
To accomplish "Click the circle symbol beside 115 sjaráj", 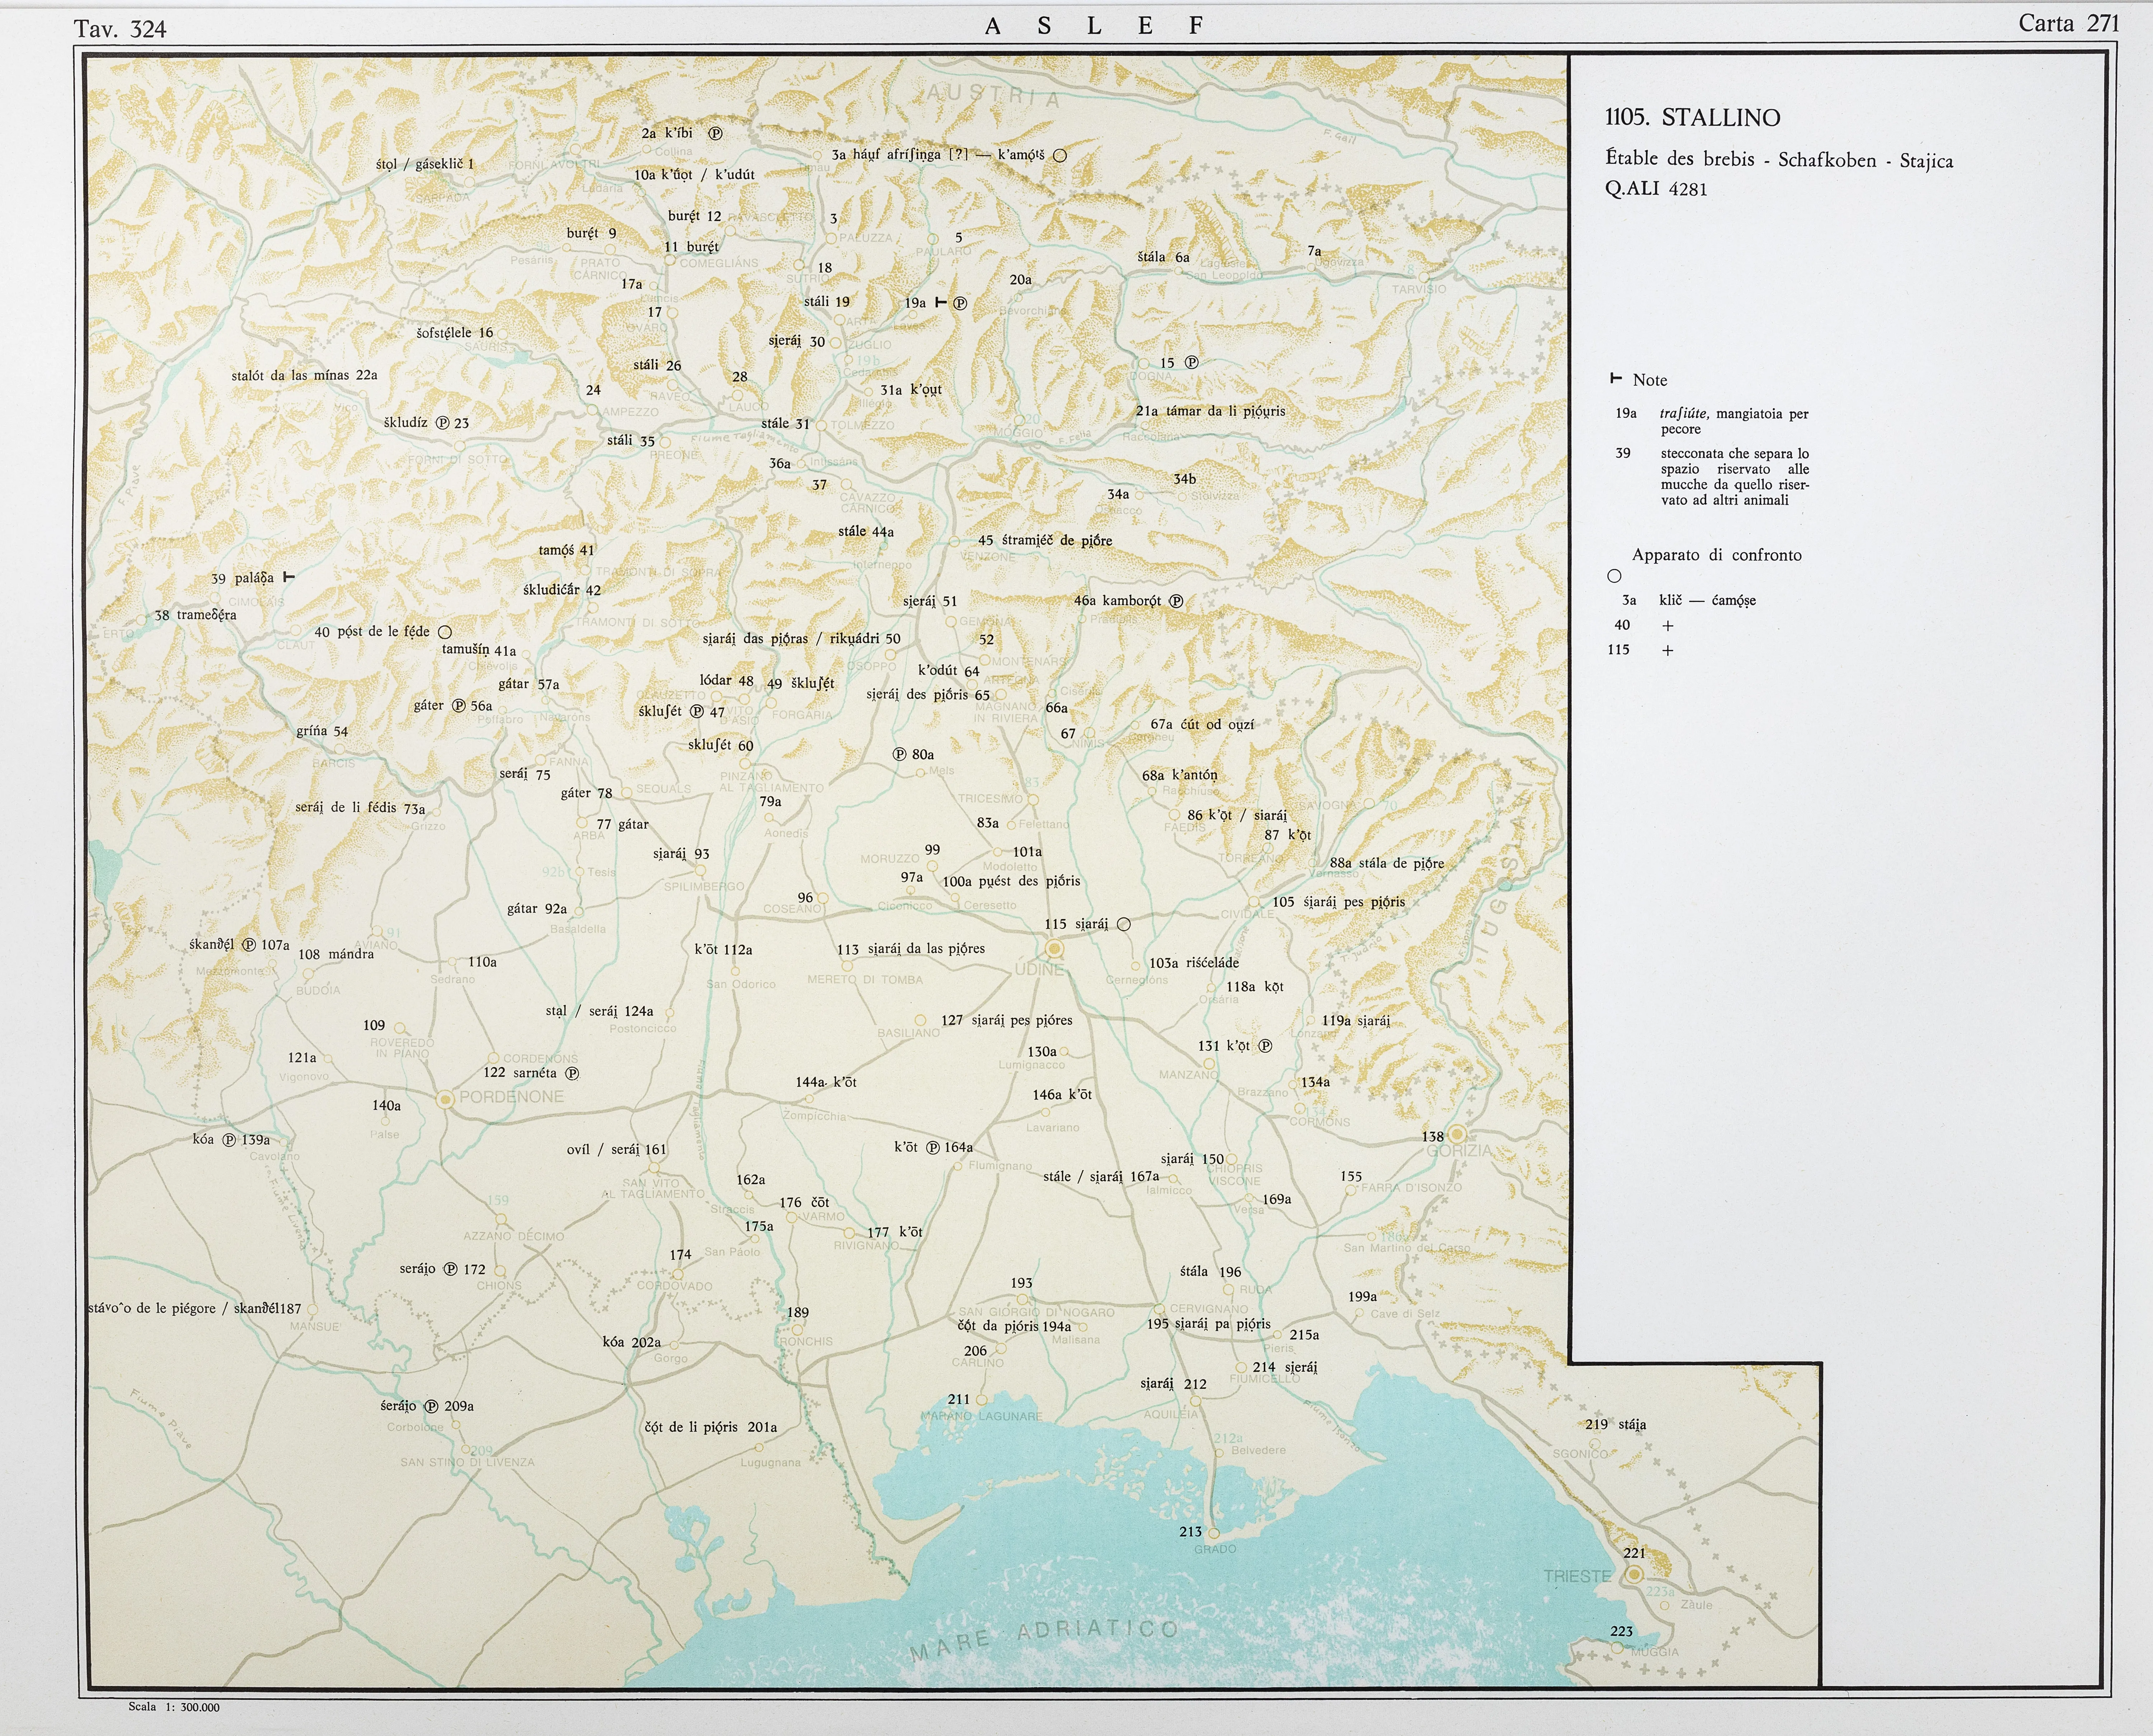I will coord(1123,924).
